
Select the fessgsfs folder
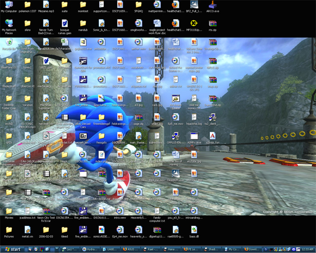click(x=101, y=138)
